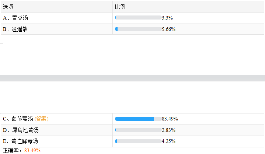Click the progress bar for option B
This screenshot has width=265, height=154.
(138, 29)
